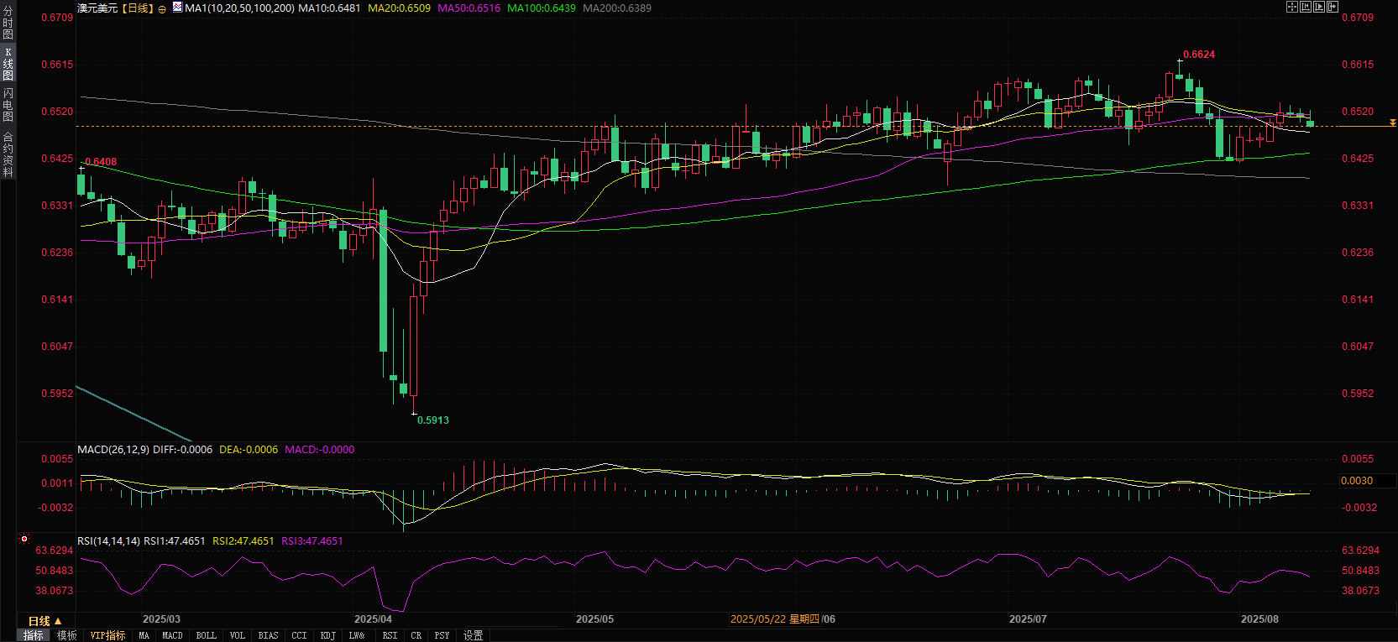Open 合约资料 side tab
The width and height of the screenshot is (1398, 642).
pos(8,154)
